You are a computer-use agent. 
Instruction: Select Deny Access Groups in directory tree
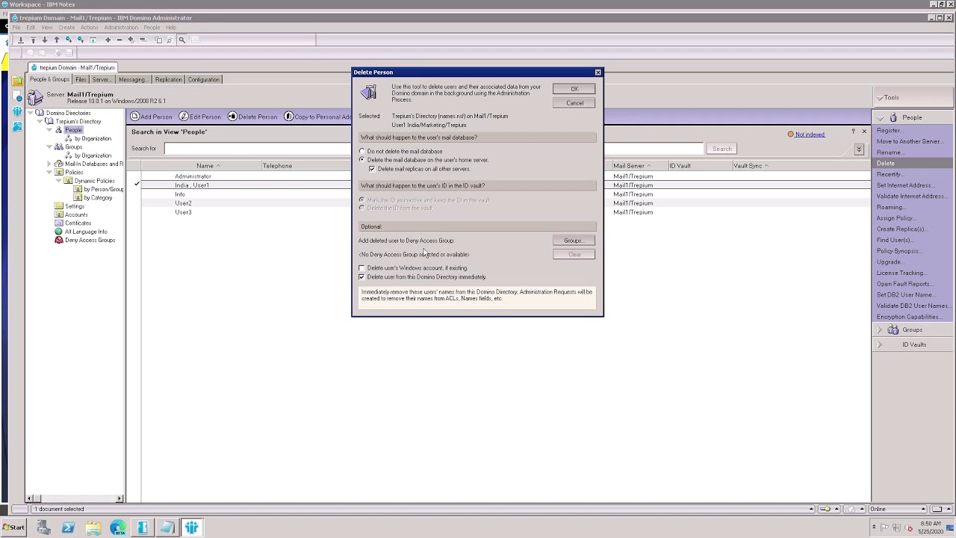click(90, 240)
